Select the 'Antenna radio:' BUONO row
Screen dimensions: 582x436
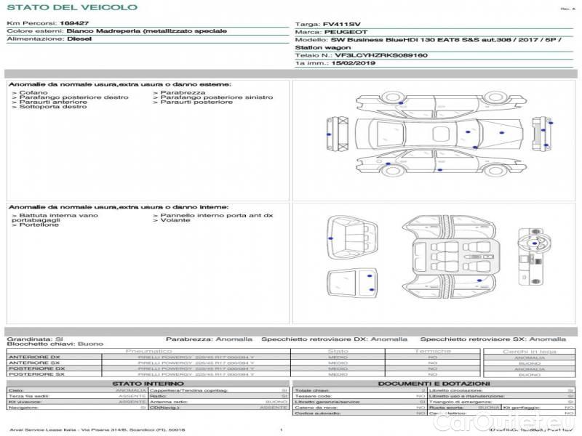219,402
